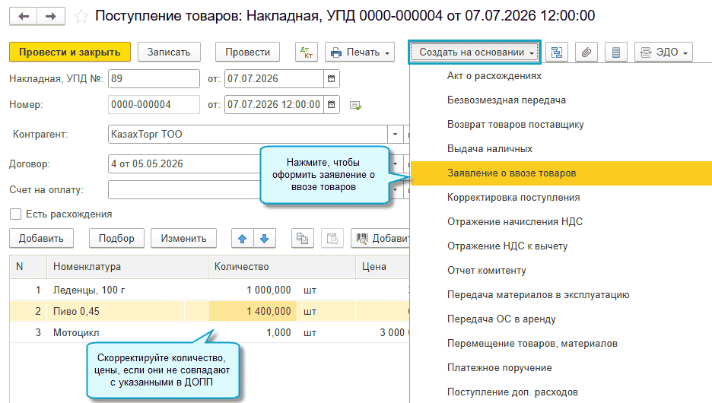Viewport: 712px width, 403px height.
Task: Open the ЭДО dropdown
Action: (x=663, y=52)
